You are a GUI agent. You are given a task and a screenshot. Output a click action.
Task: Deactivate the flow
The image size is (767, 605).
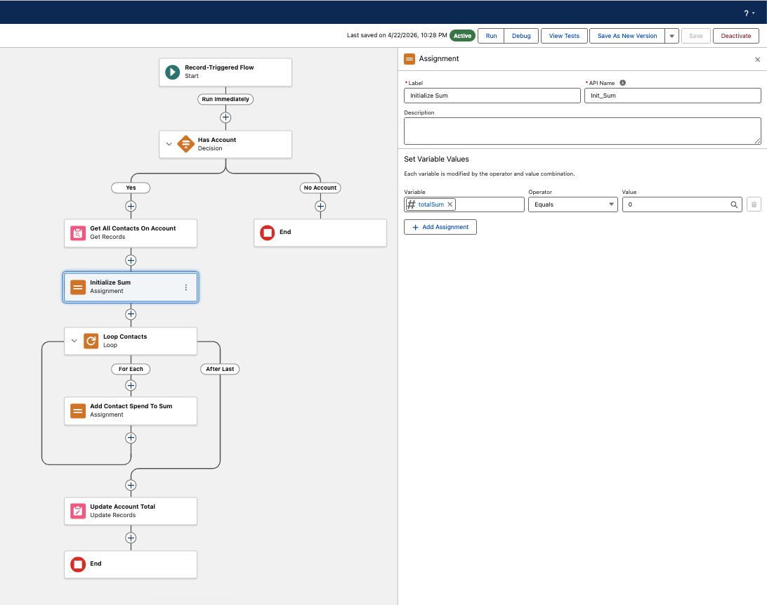tap(735, 36)
